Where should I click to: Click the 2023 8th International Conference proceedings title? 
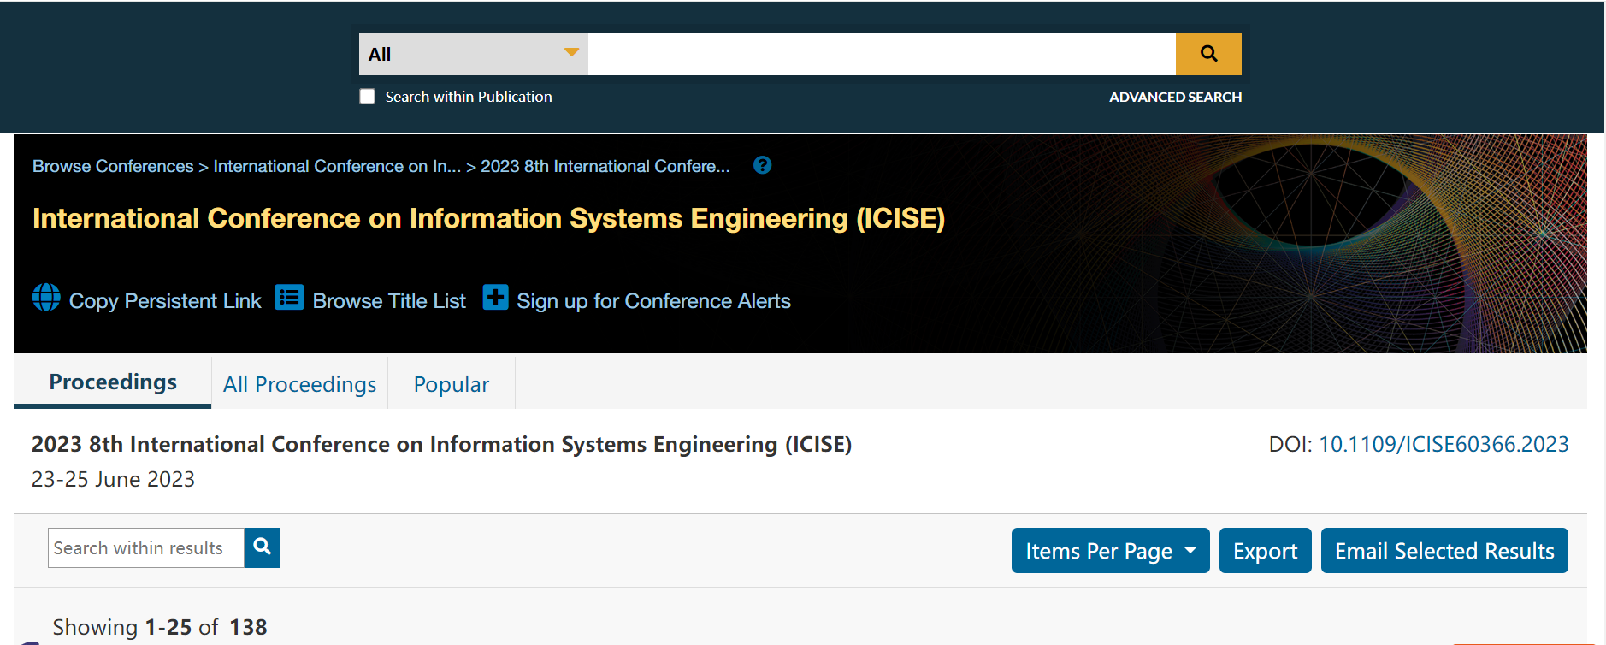pyautogui.click(x=441, y=444)
